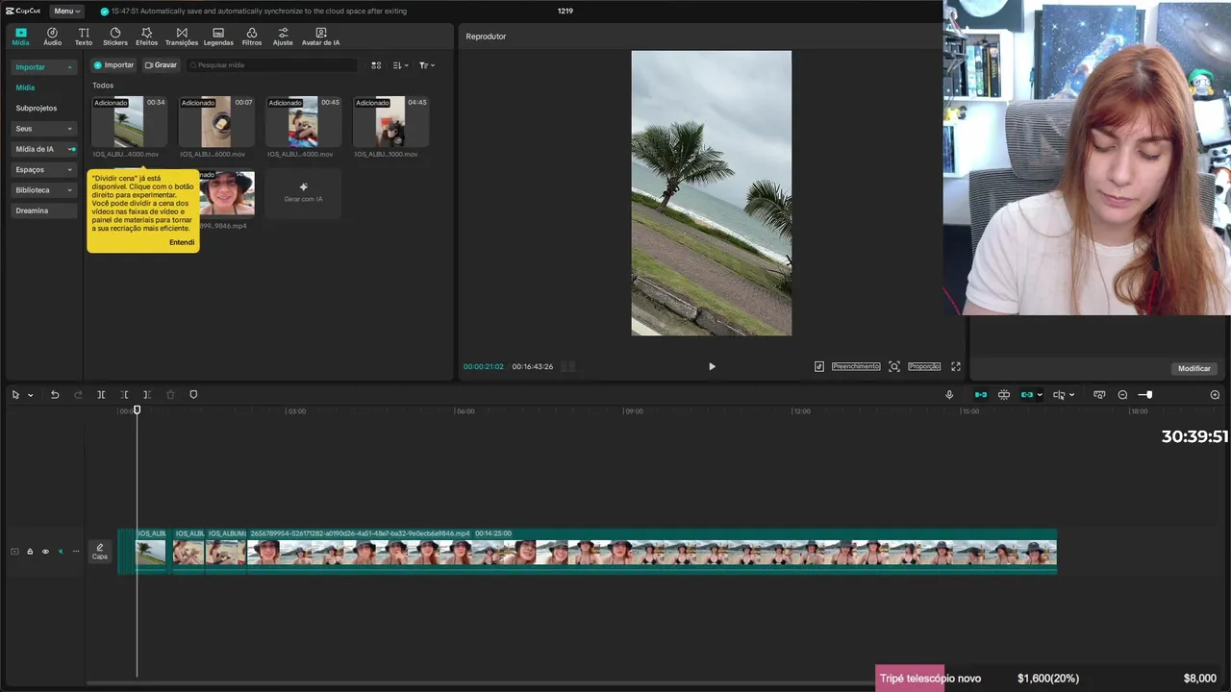Open the Filtros tab
1231x692 pixels.
pyautogui.click(x=252, y=37)
